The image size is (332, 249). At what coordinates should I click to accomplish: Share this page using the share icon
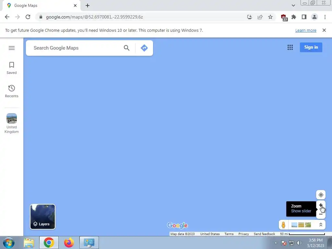(x=260, y=17)
